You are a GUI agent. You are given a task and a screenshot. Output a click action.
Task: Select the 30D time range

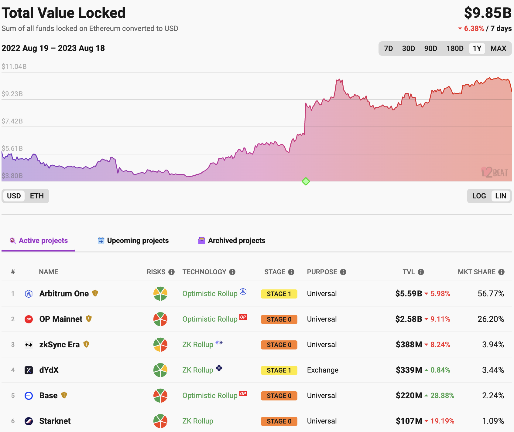(409, 49)
